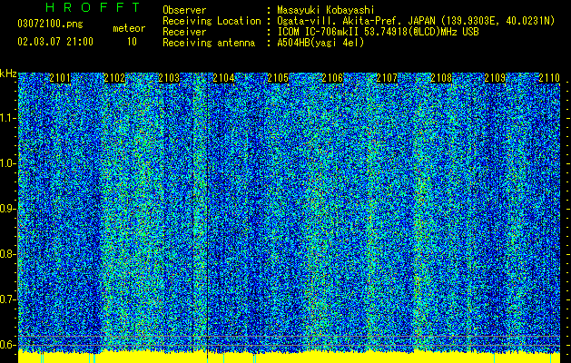The height and width of the screenshot is (363, 571).
Task: Click the 2105 time marker
Action: click(x=278, y=78)
